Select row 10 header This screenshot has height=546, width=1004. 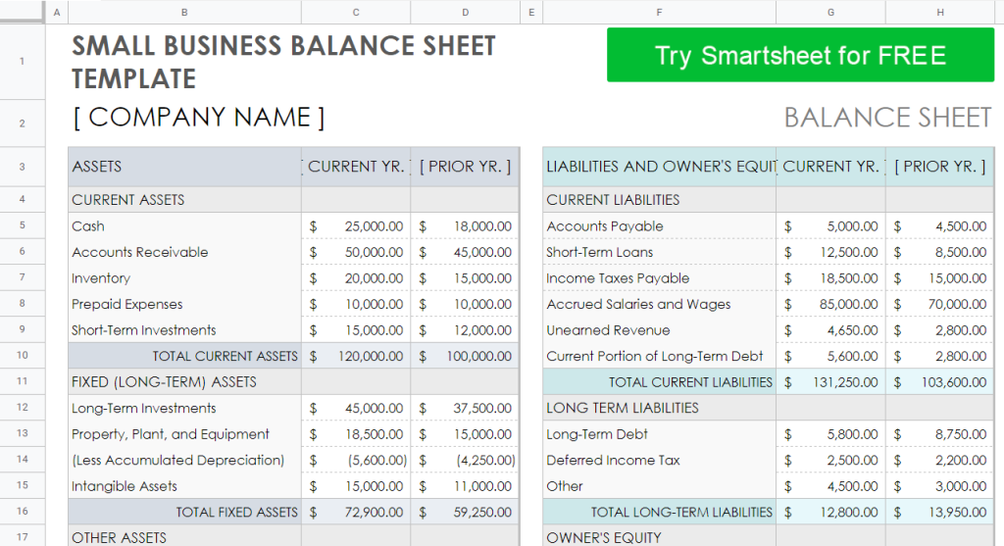tap(23, 355)
